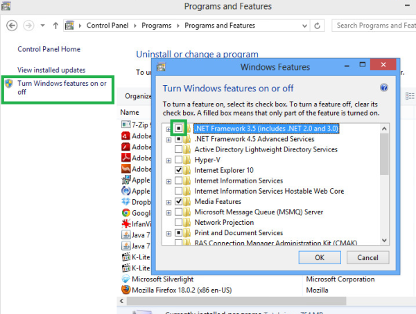Select the Google Chrome program icon
The width and height of the screenshot is (416, 314).
click(125, 213)
